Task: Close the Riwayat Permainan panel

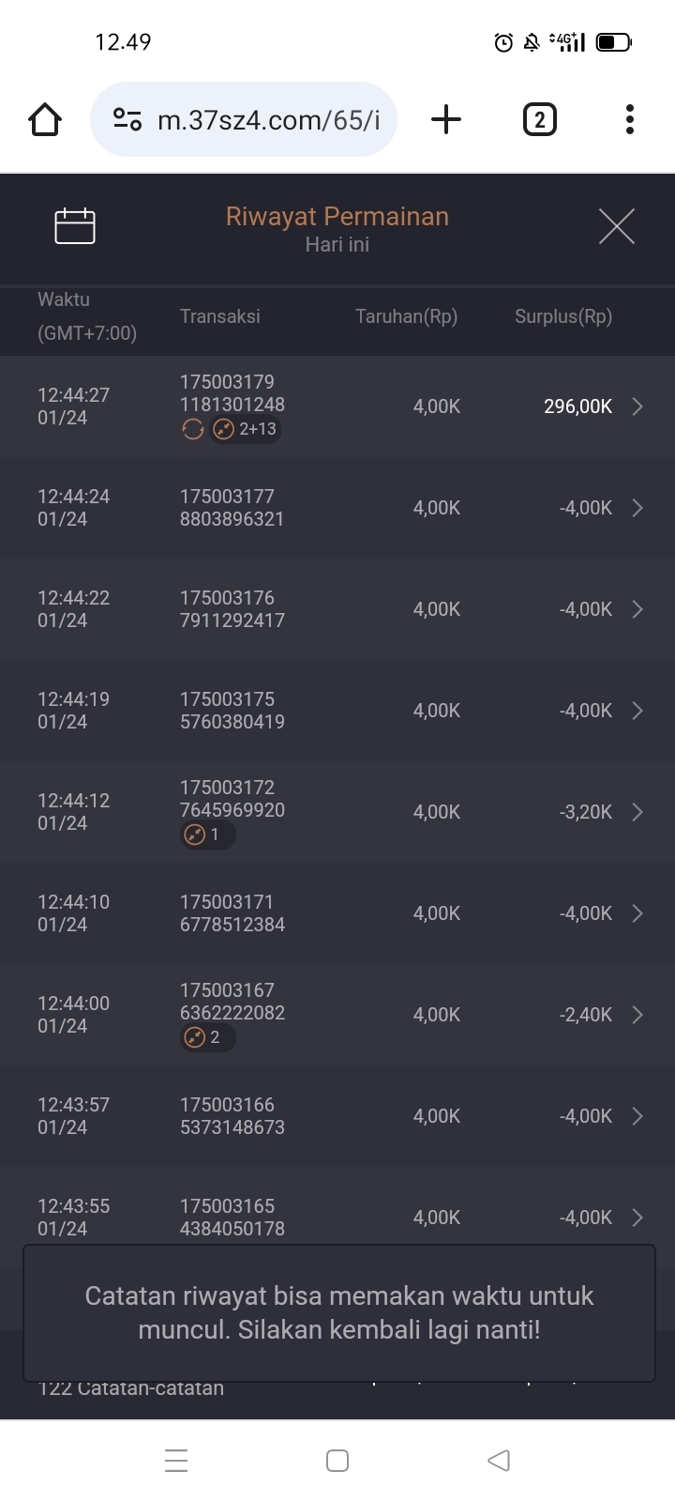Action: tap(616, 226)
